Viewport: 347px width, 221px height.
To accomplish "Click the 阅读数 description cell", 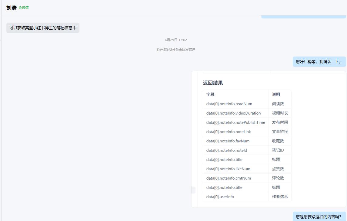I will (x=280, y=104).
